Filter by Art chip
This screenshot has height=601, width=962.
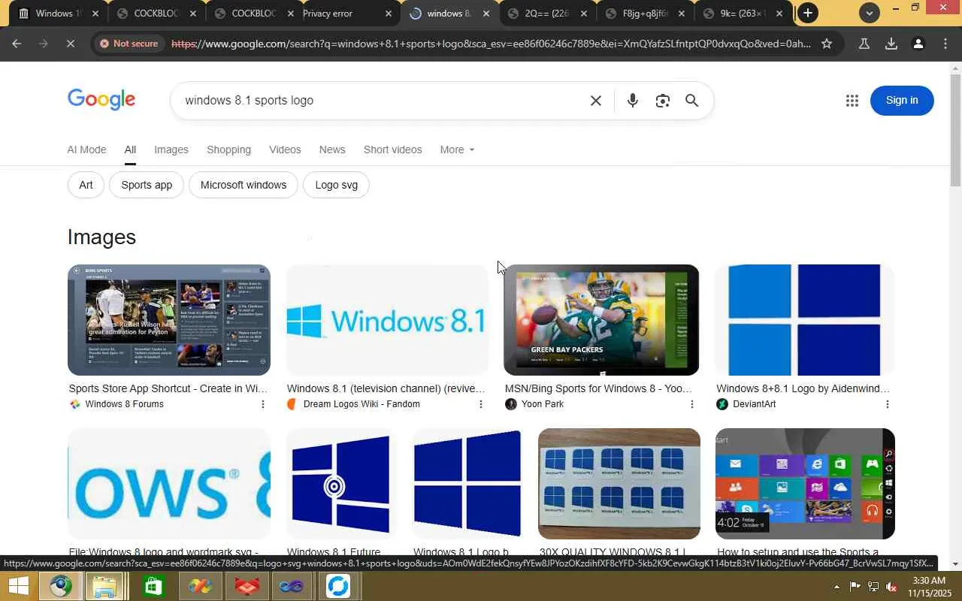[x=86, y=185]
